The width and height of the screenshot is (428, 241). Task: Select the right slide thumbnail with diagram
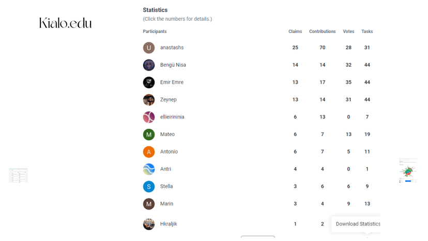408,171
